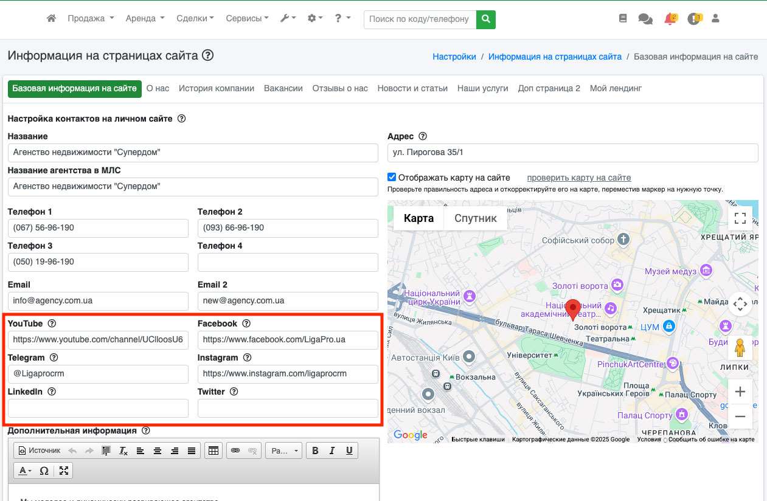Image resolution: width=767 pixels, height=501 pixels.
Task: Click the green search button
Action: pos(485,19)
